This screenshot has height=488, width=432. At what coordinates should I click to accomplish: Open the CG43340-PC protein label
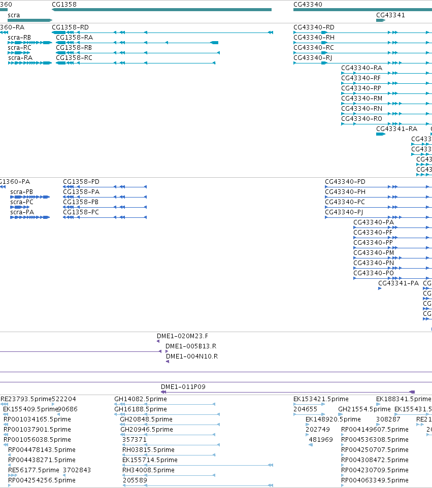click(x=345, y=202)
